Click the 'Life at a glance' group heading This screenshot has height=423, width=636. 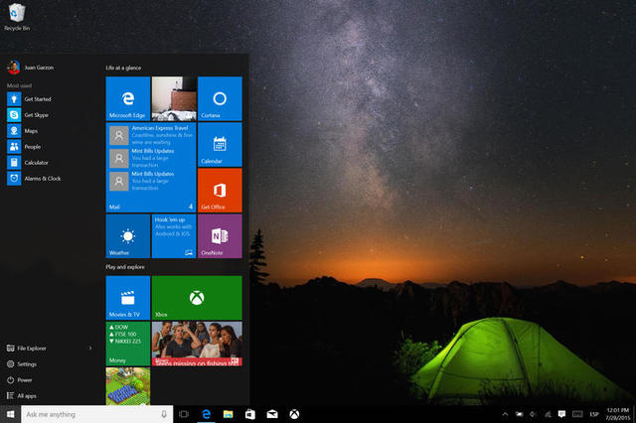coord(123,68)
